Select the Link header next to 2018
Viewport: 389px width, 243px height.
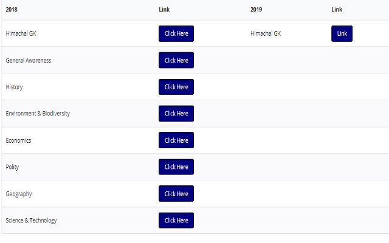164,10
